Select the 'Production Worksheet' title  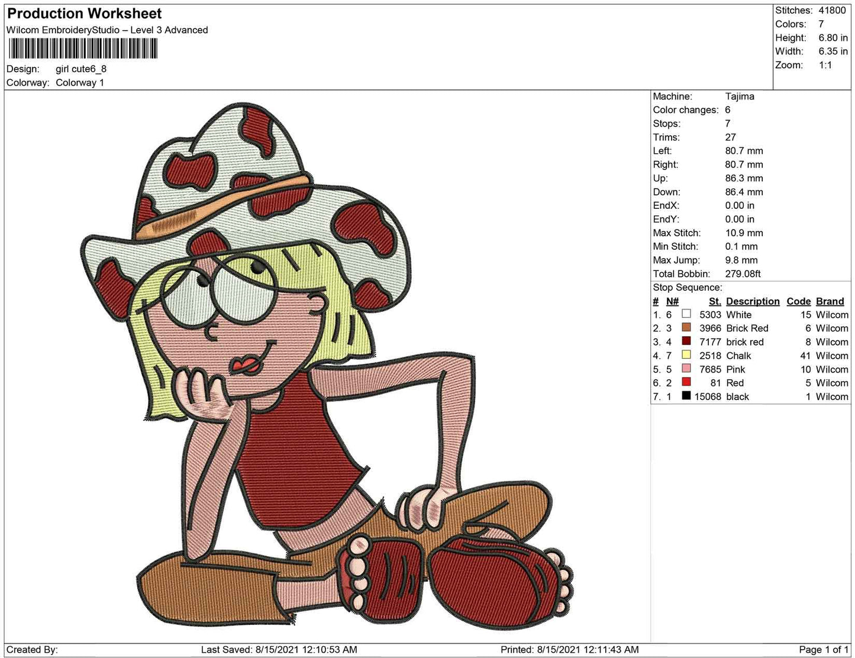click(x=85, y=14)
